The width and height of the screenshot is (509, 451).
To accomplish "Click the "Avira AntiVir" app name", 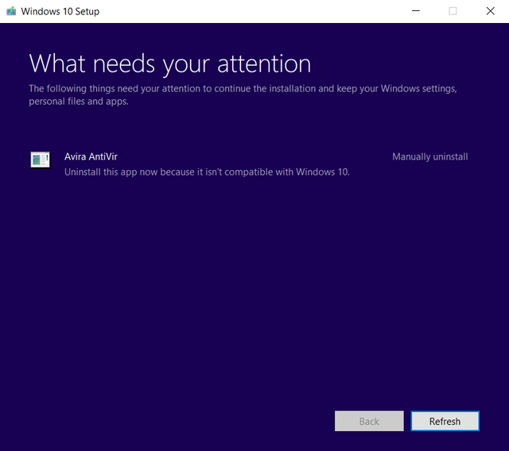I will [x=91, y=156].
